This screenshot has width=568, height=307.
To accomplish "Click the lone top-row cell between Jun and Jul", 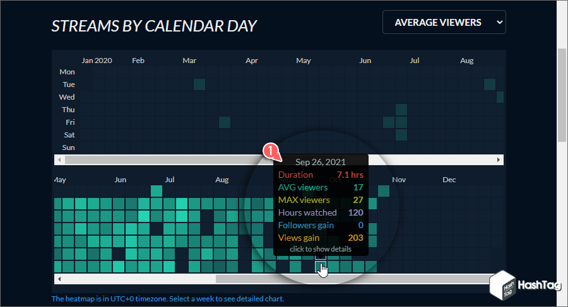I will (157, 191).
